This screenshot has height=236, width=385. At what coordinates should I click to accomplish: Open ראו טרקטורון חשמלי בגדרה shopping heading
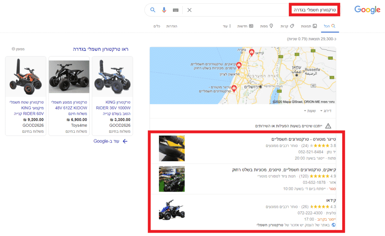(x=101, y=49)
